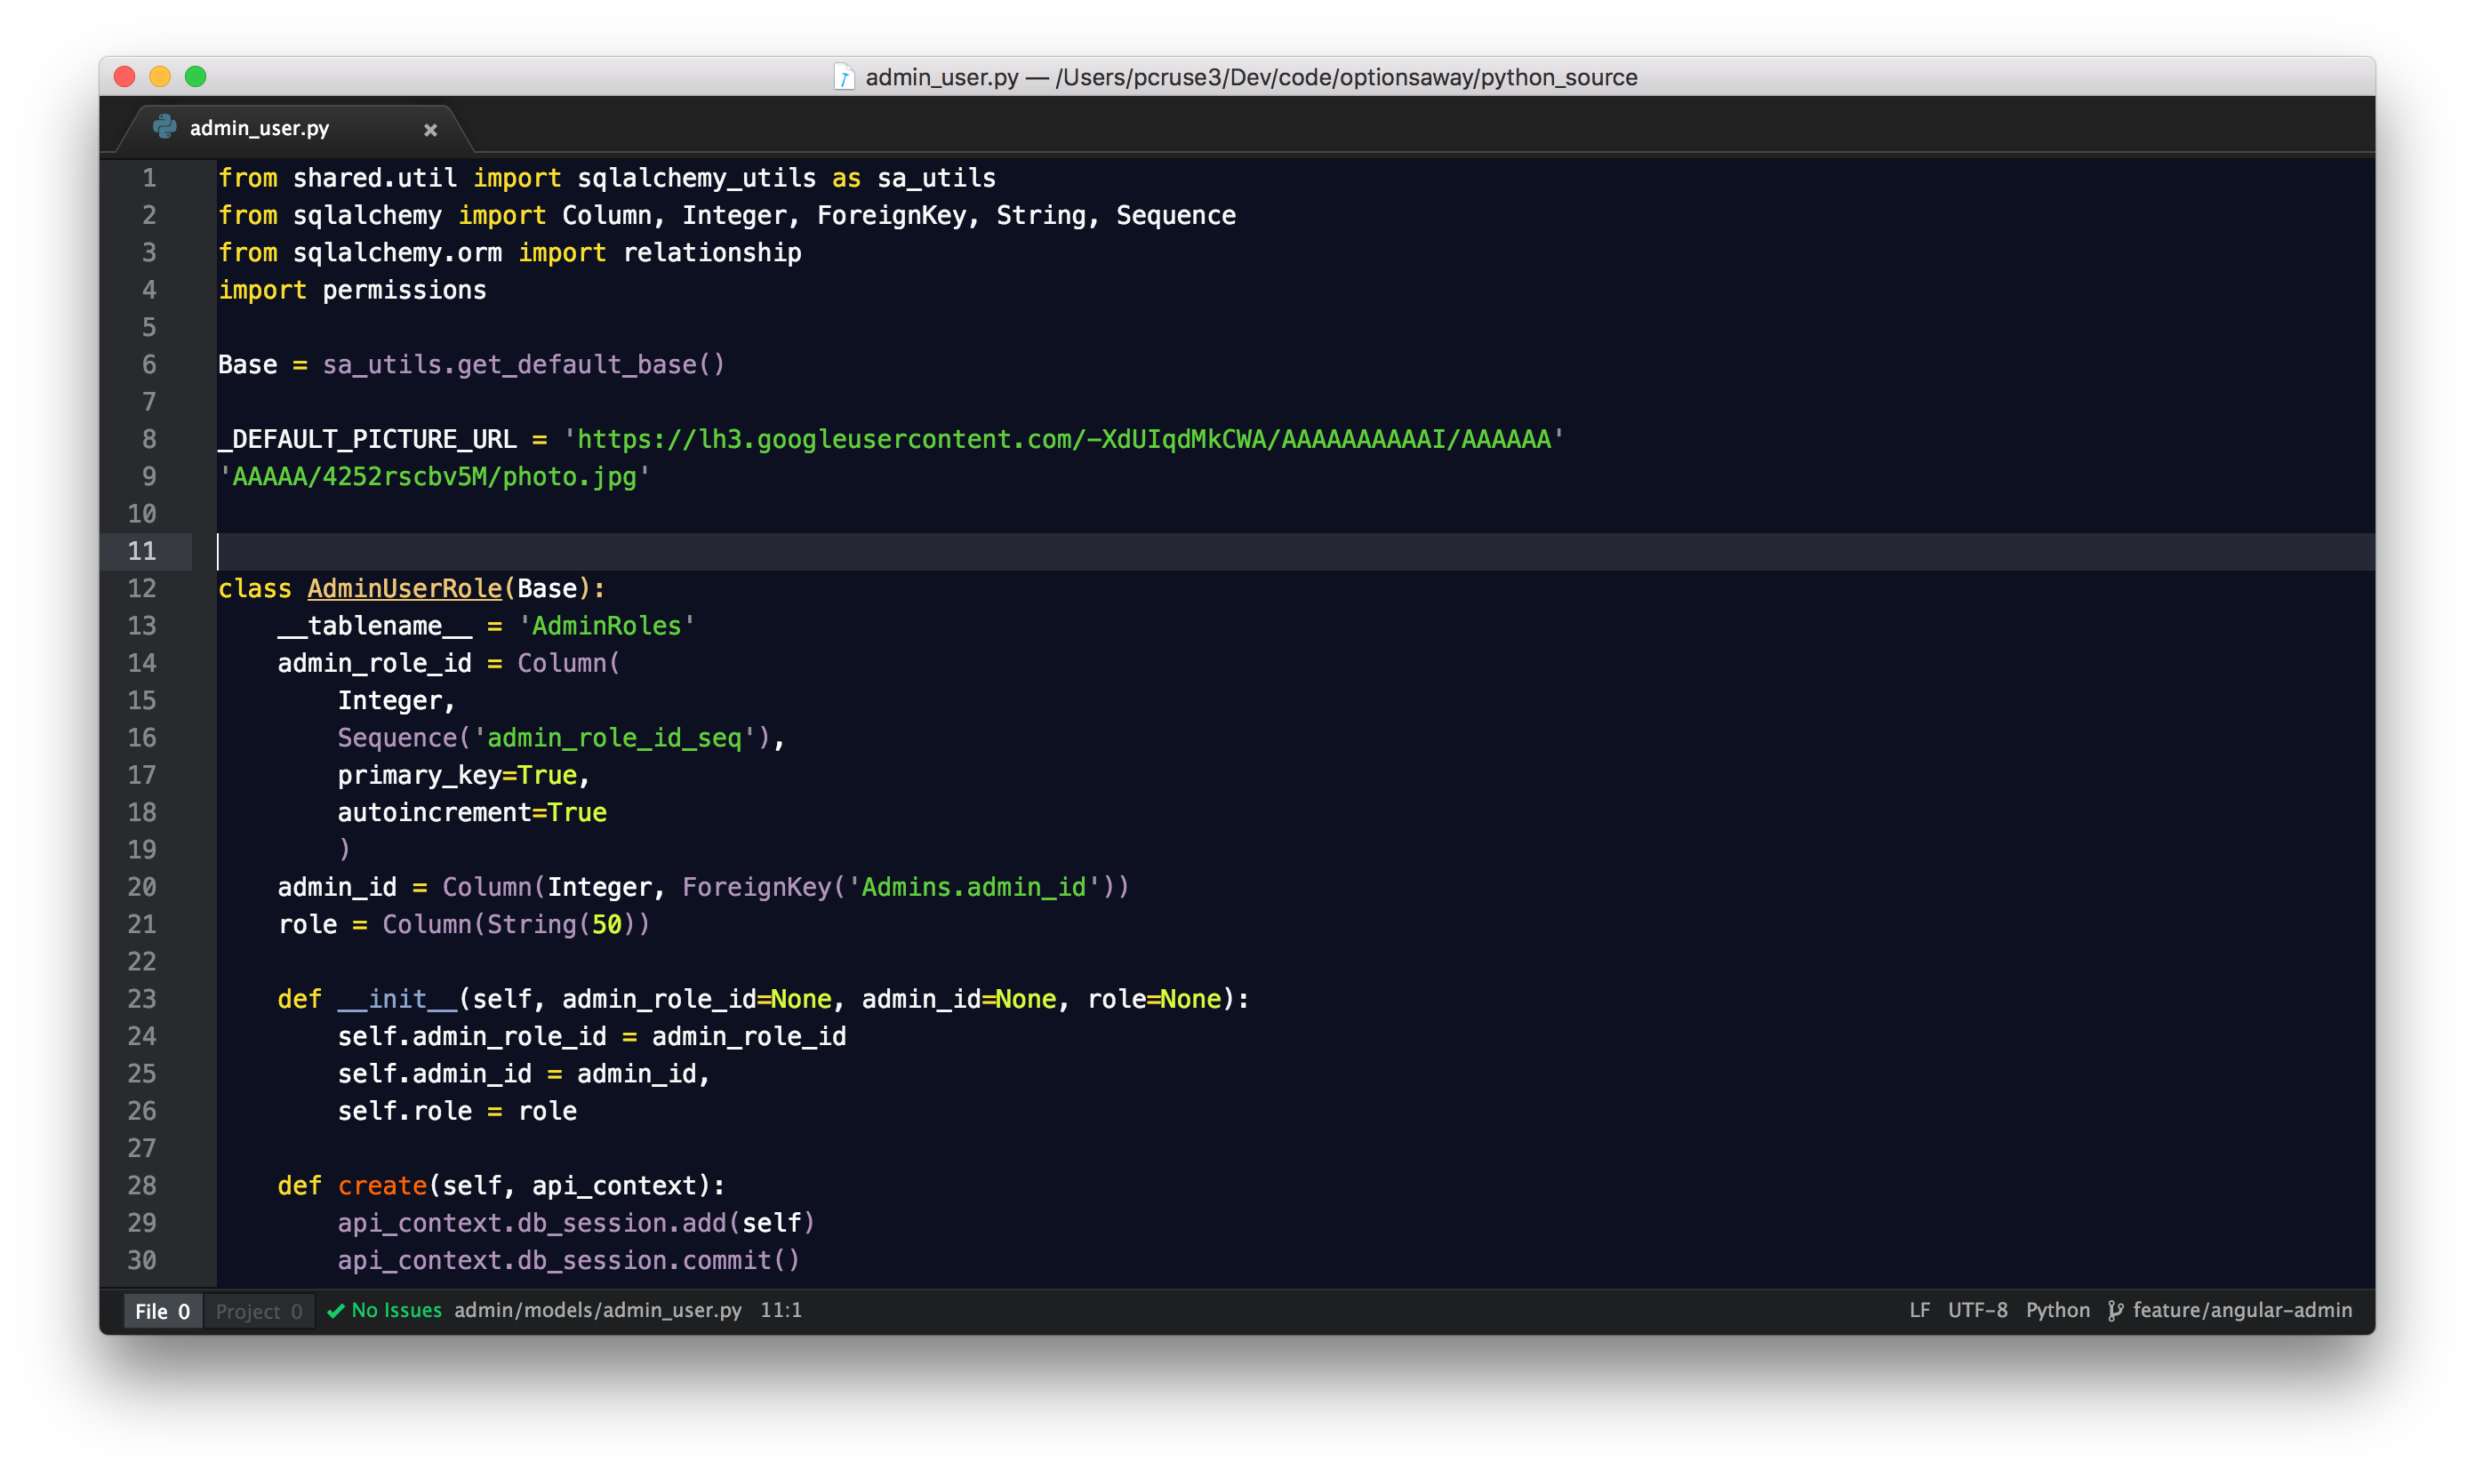Open the LF line ending selector

pos(1918,1310)
